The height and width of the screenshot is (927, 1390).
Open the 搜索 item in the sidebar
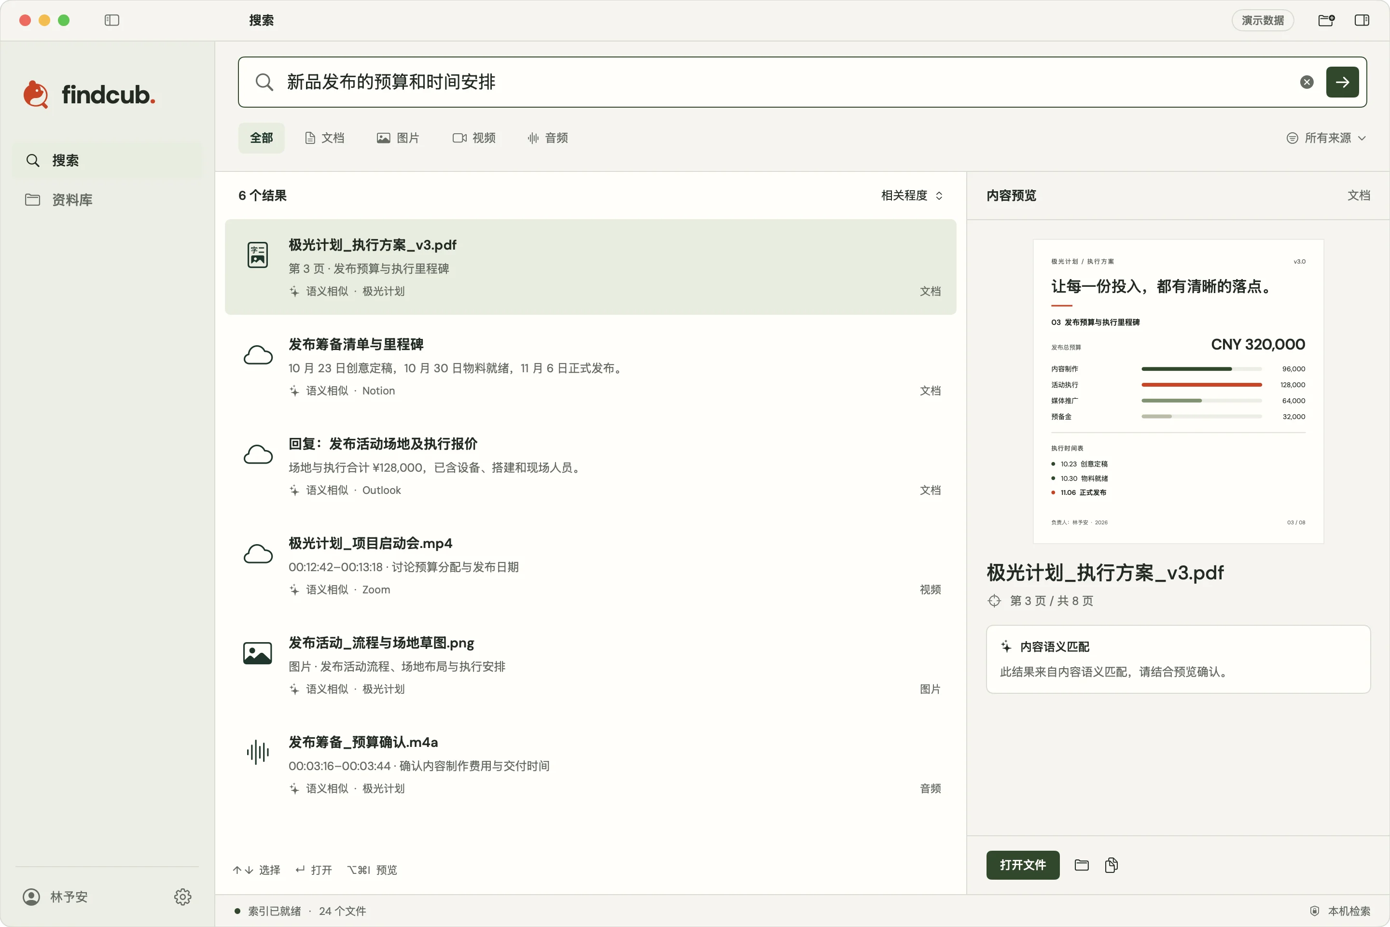point(107,160)
